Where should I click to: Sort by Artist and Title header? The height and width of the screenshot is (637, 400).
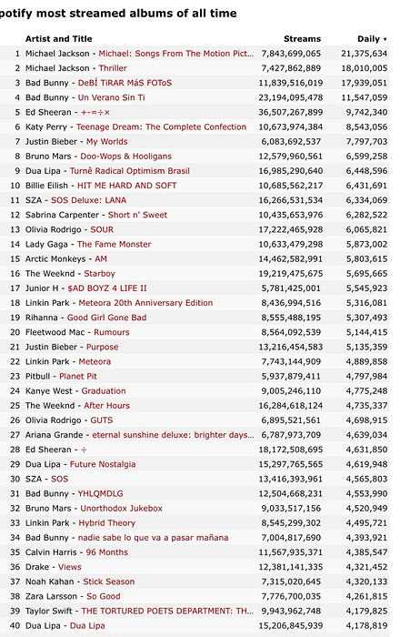point(59,39)
